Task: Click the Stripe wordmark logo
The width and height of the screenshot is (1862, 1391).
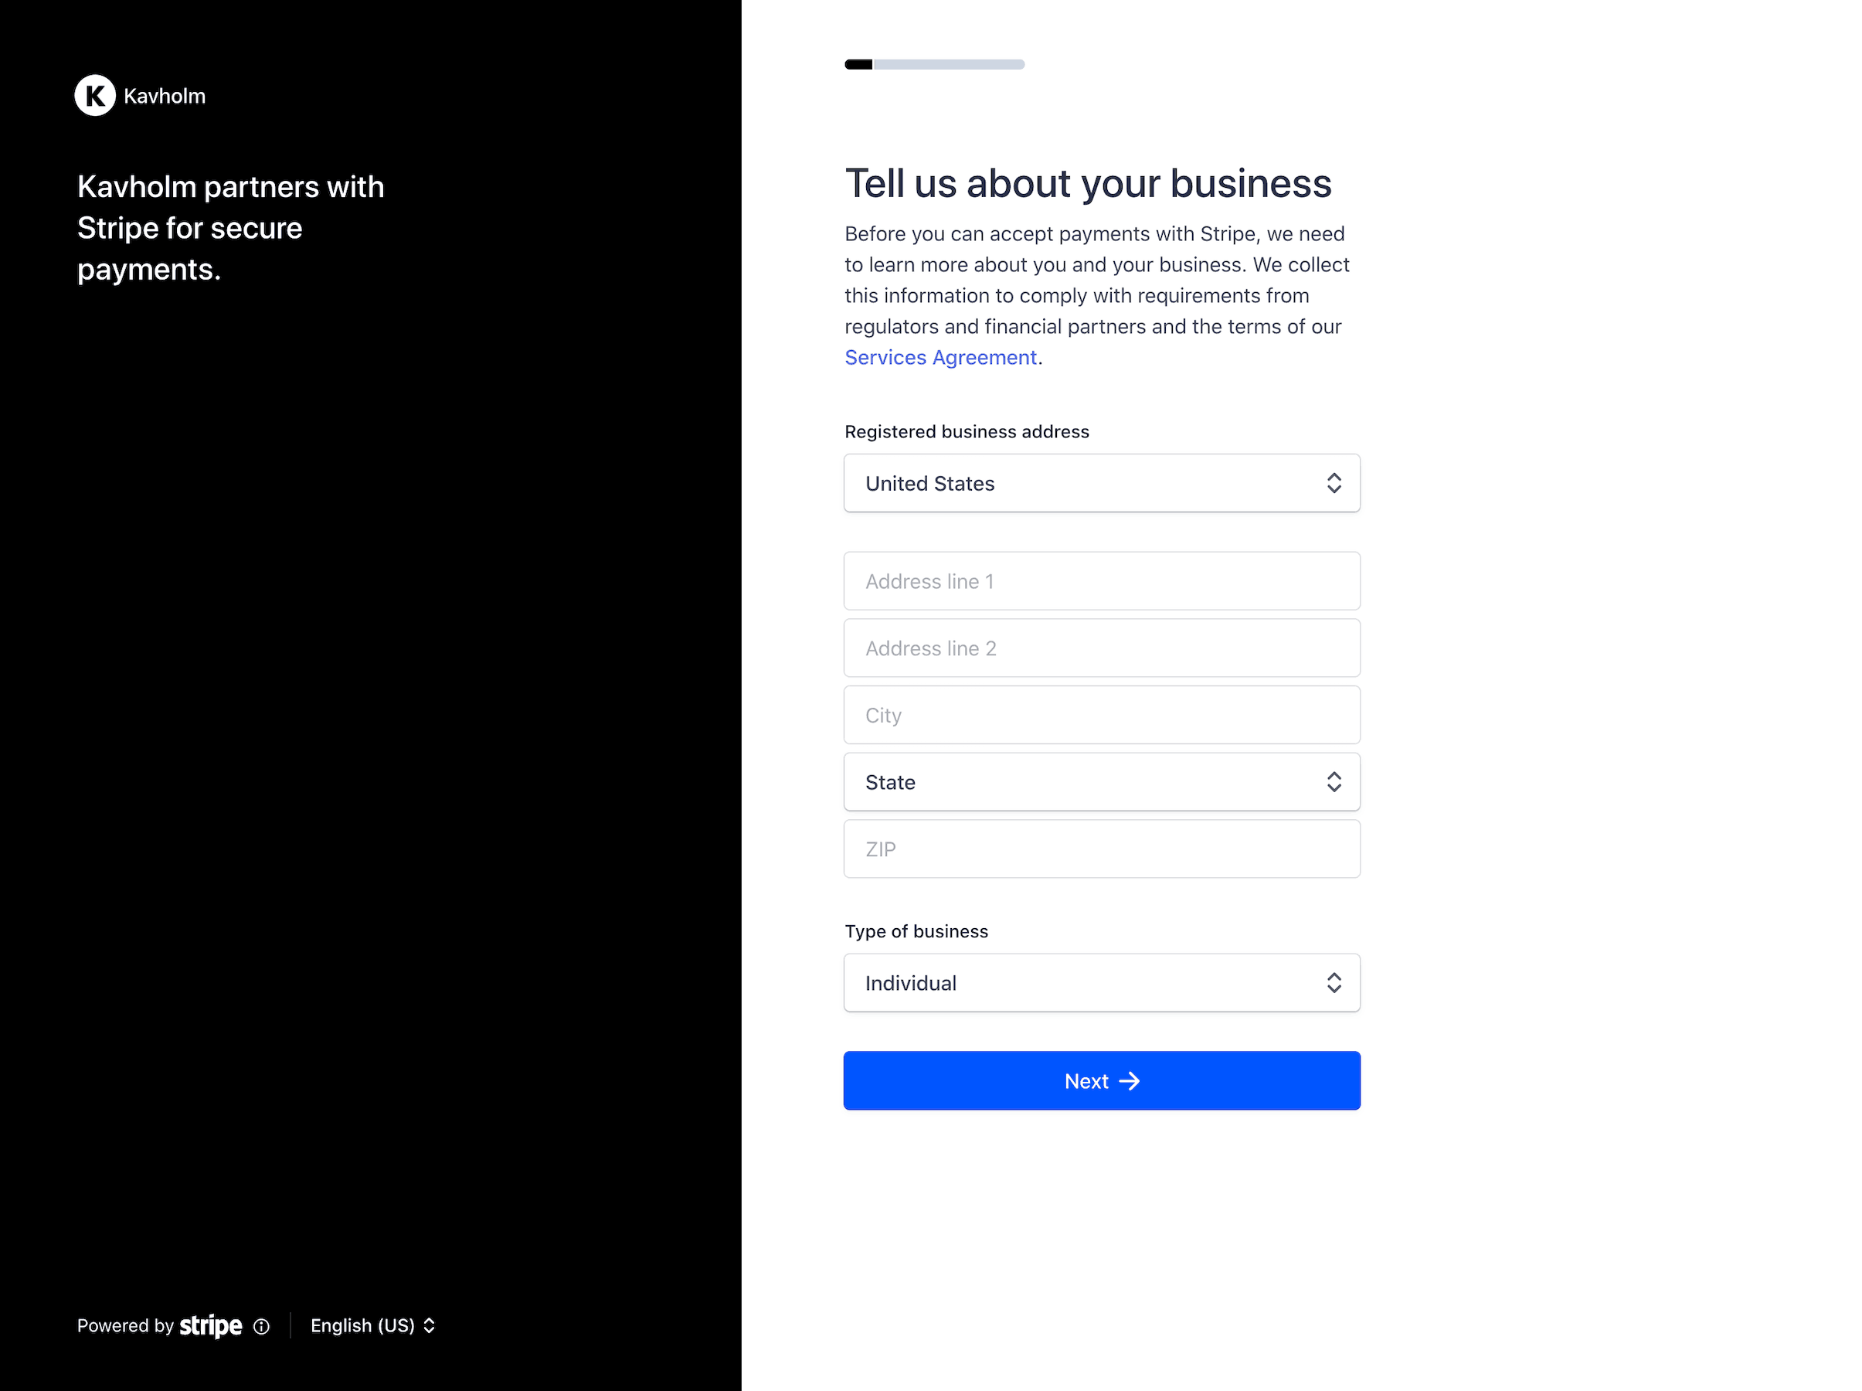Action: [210, 1325]
